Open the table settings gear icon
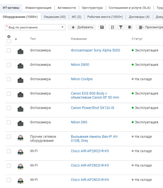The height and width of the screenshot is (188, 163). 9,36
